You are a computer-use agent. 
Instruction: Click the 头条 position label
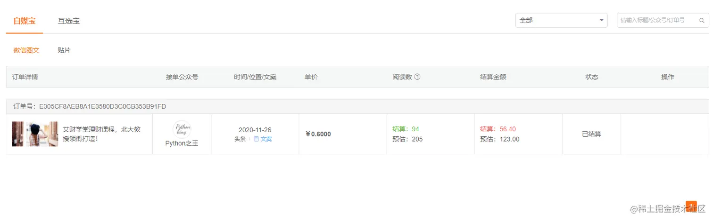(x=240, y=139)
